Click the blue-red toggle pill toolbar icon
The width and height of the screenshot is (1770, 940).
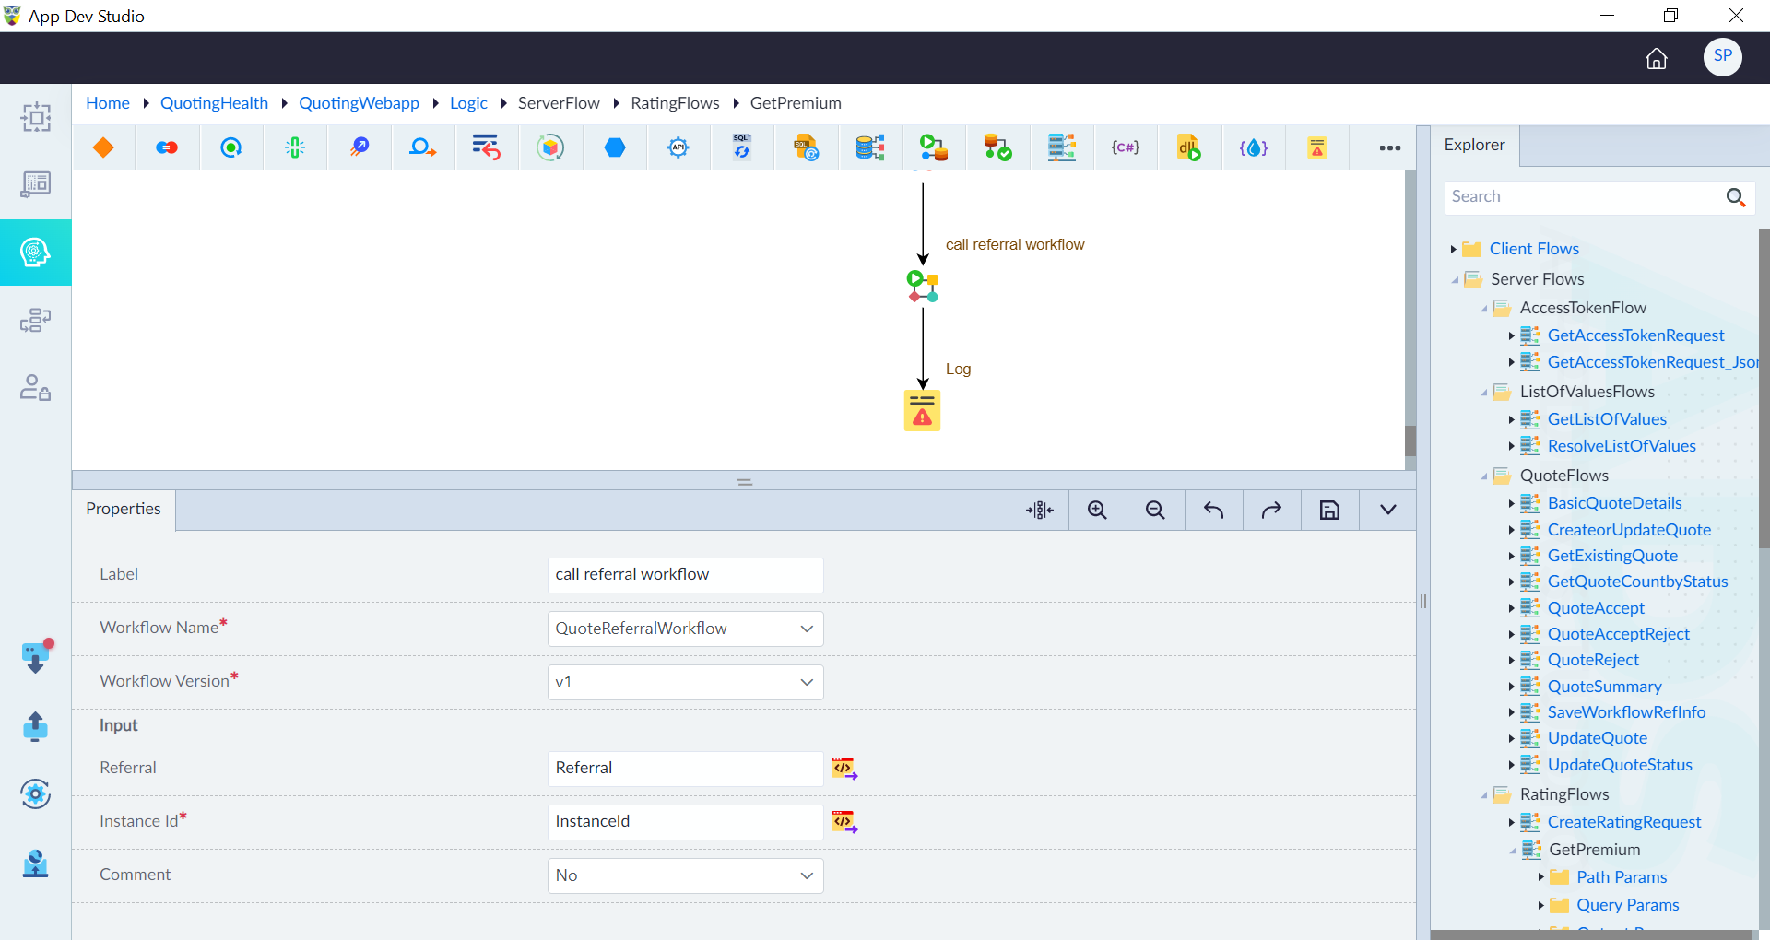167,147
